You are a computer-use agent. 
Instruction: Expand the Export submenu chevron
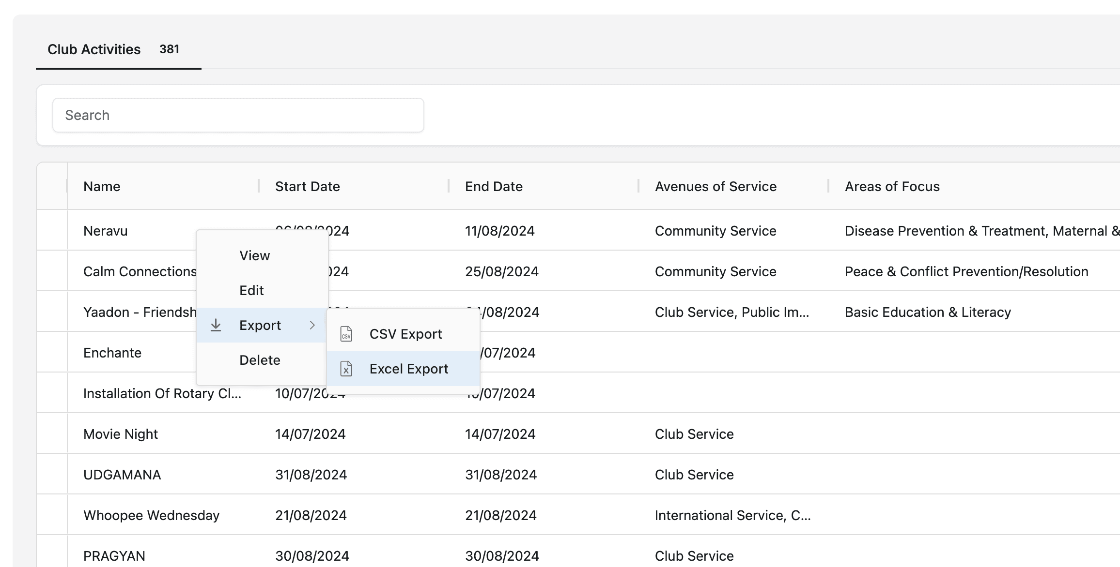(312, 325)
